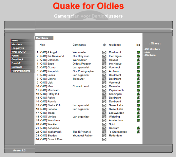Follow the Old Members link
The image size is (176, 157).
pos(152,49)
